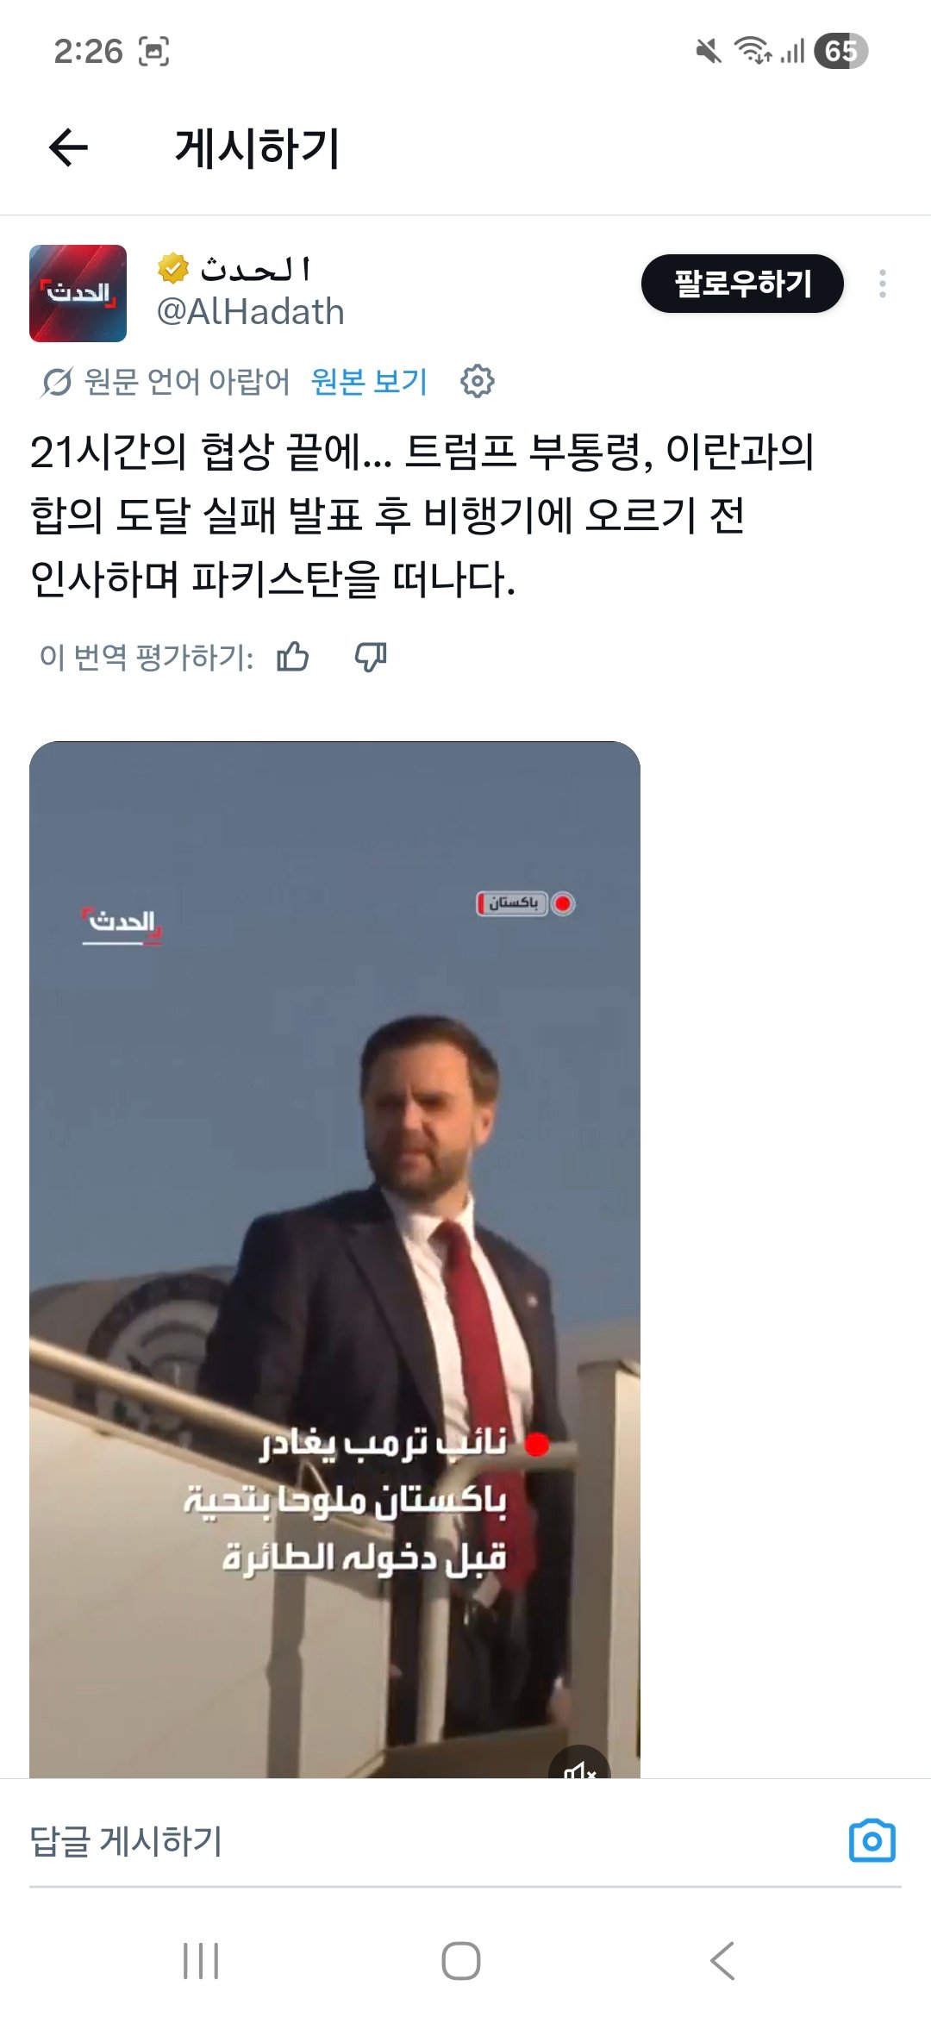Image resolution: width=931 pixels, height=2017 pixels.
Task: Tap the Android home button
Action: (461, 1961)
